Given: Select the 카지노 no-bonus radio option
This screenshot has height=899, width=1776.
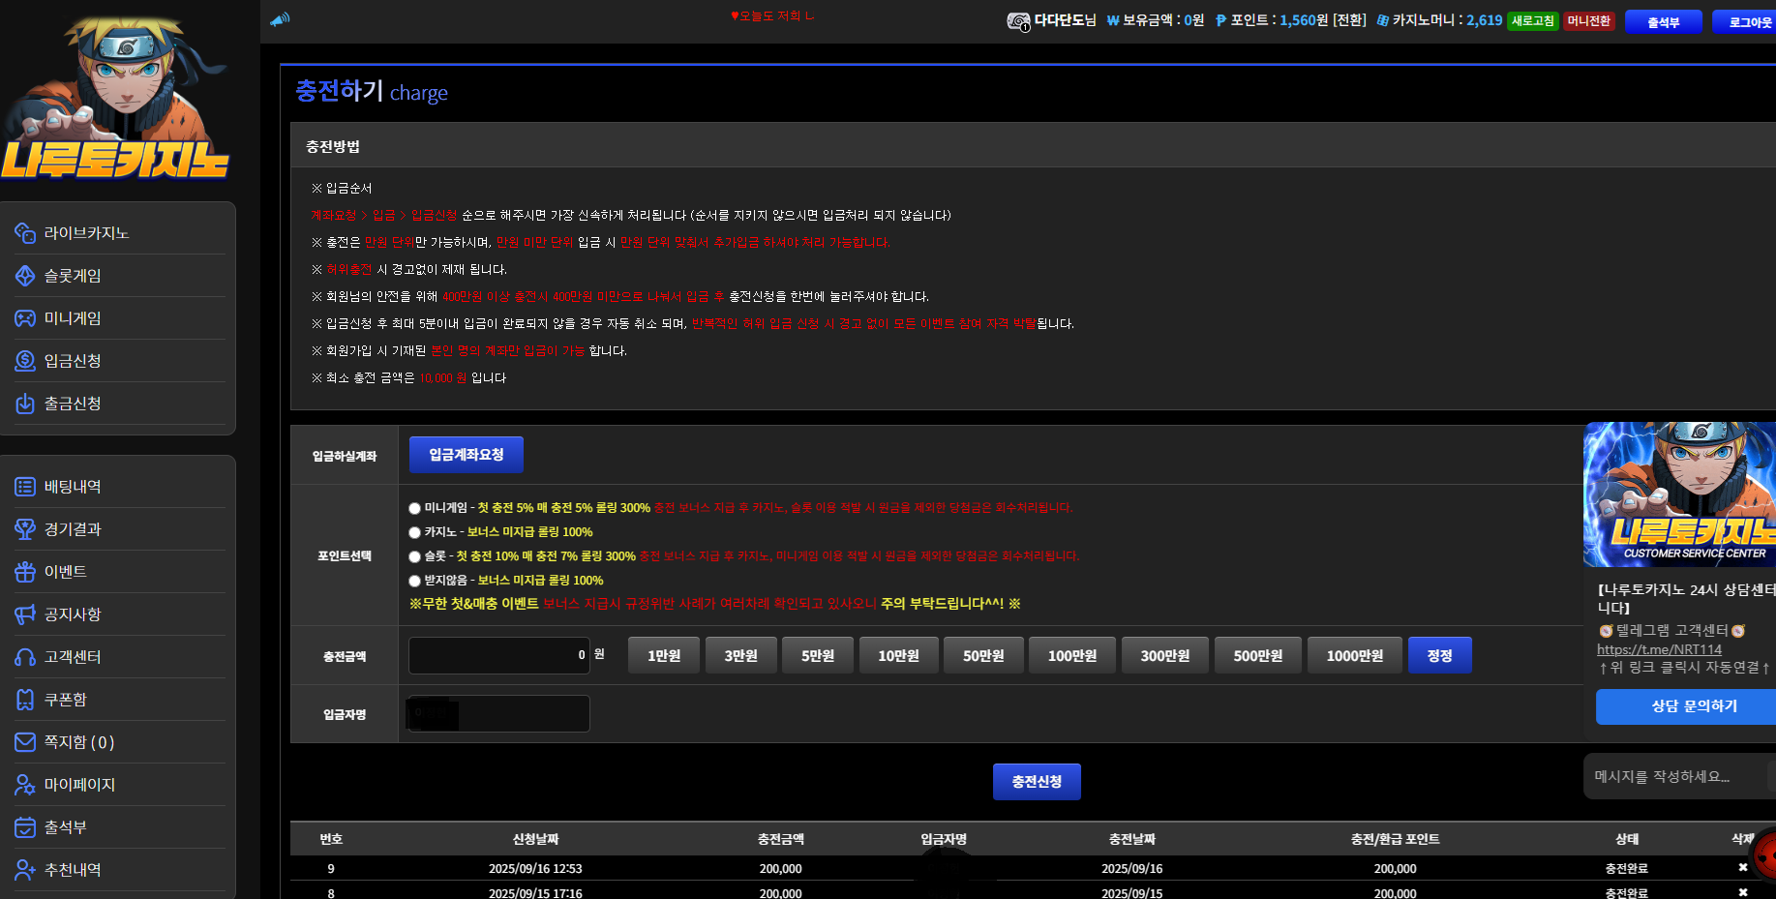Looking at the screenshot, I should click(414, 532).
